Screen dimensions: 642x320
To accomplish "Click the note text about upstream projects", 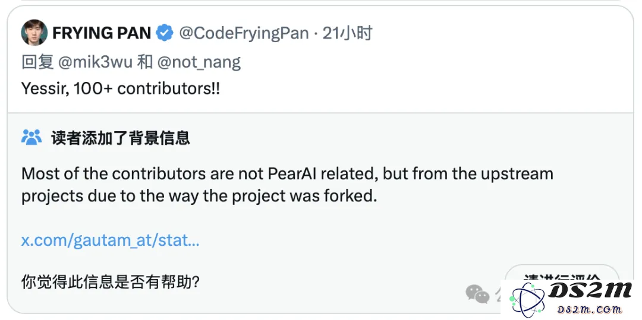I will click(x=287, y=185).
